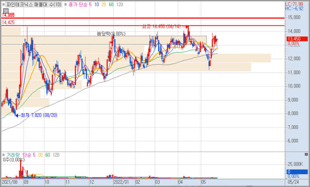This screenshot has width=310, height=187.
Task: Select the 120-day price moving average legend
Action: tap(120, 4)
